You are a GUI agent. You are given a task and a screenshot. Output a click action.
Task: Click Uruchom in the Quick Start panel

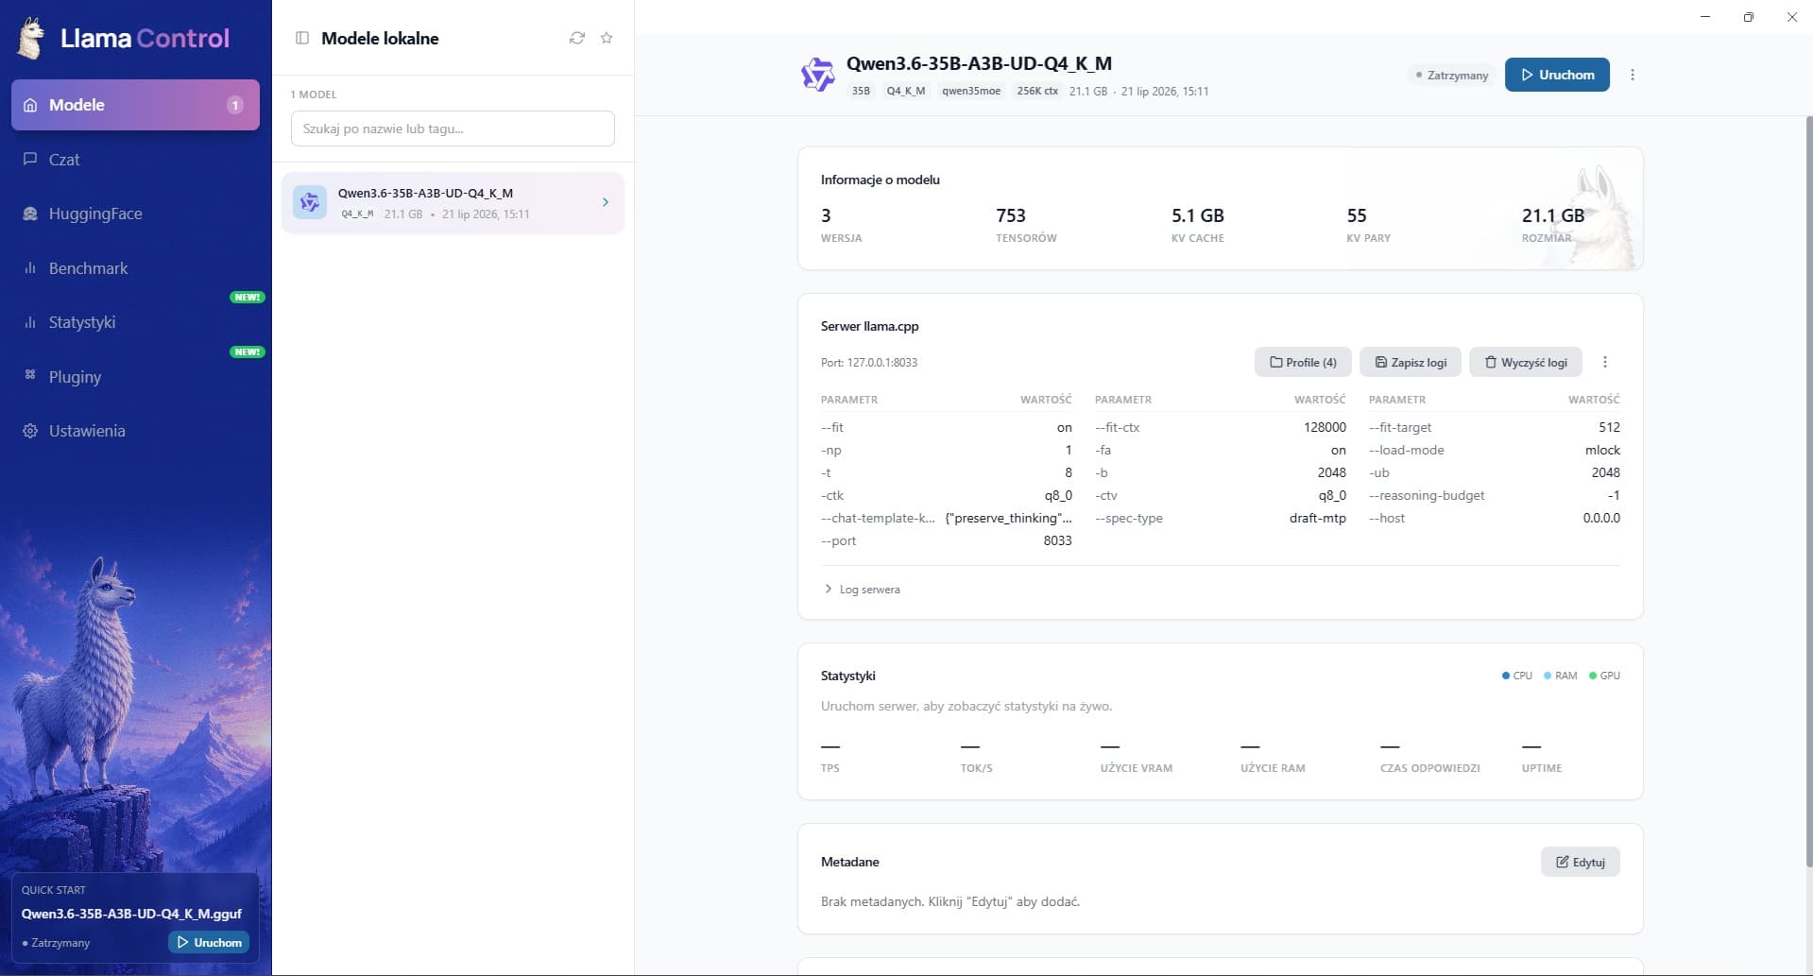tap(209, 942)
